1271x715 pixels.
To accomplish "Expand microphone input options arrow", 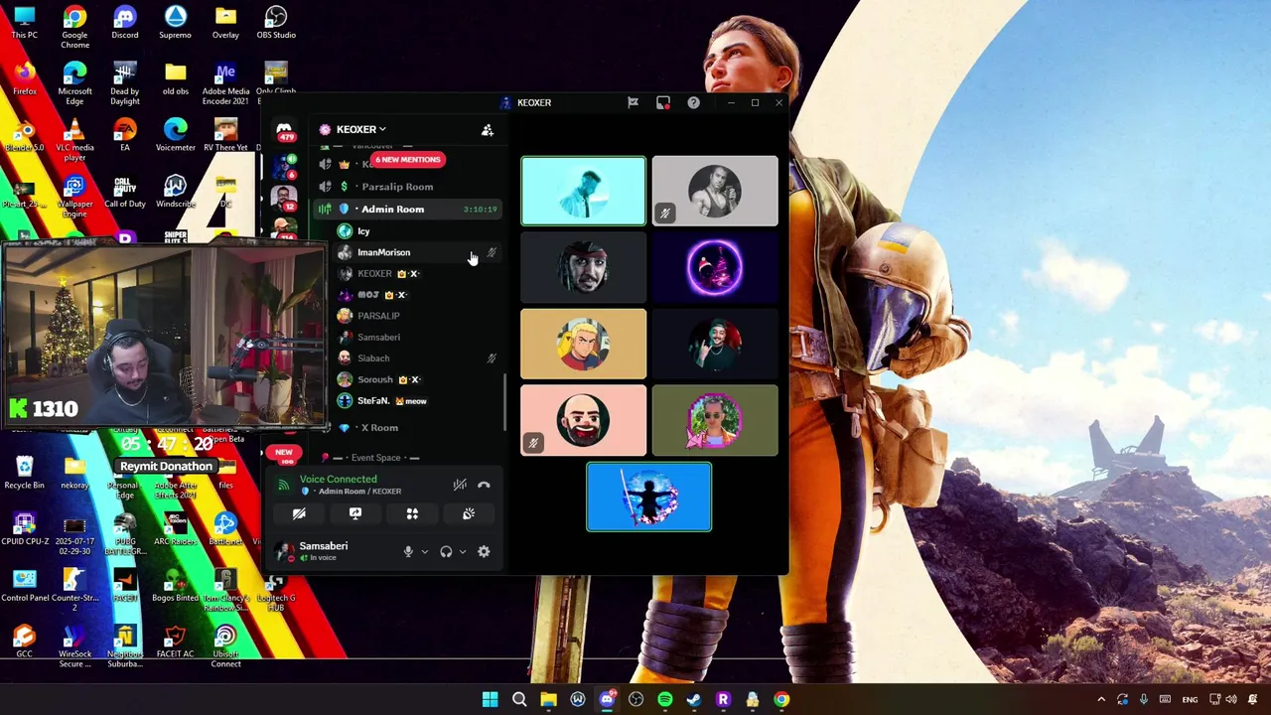I will (424, 552).
